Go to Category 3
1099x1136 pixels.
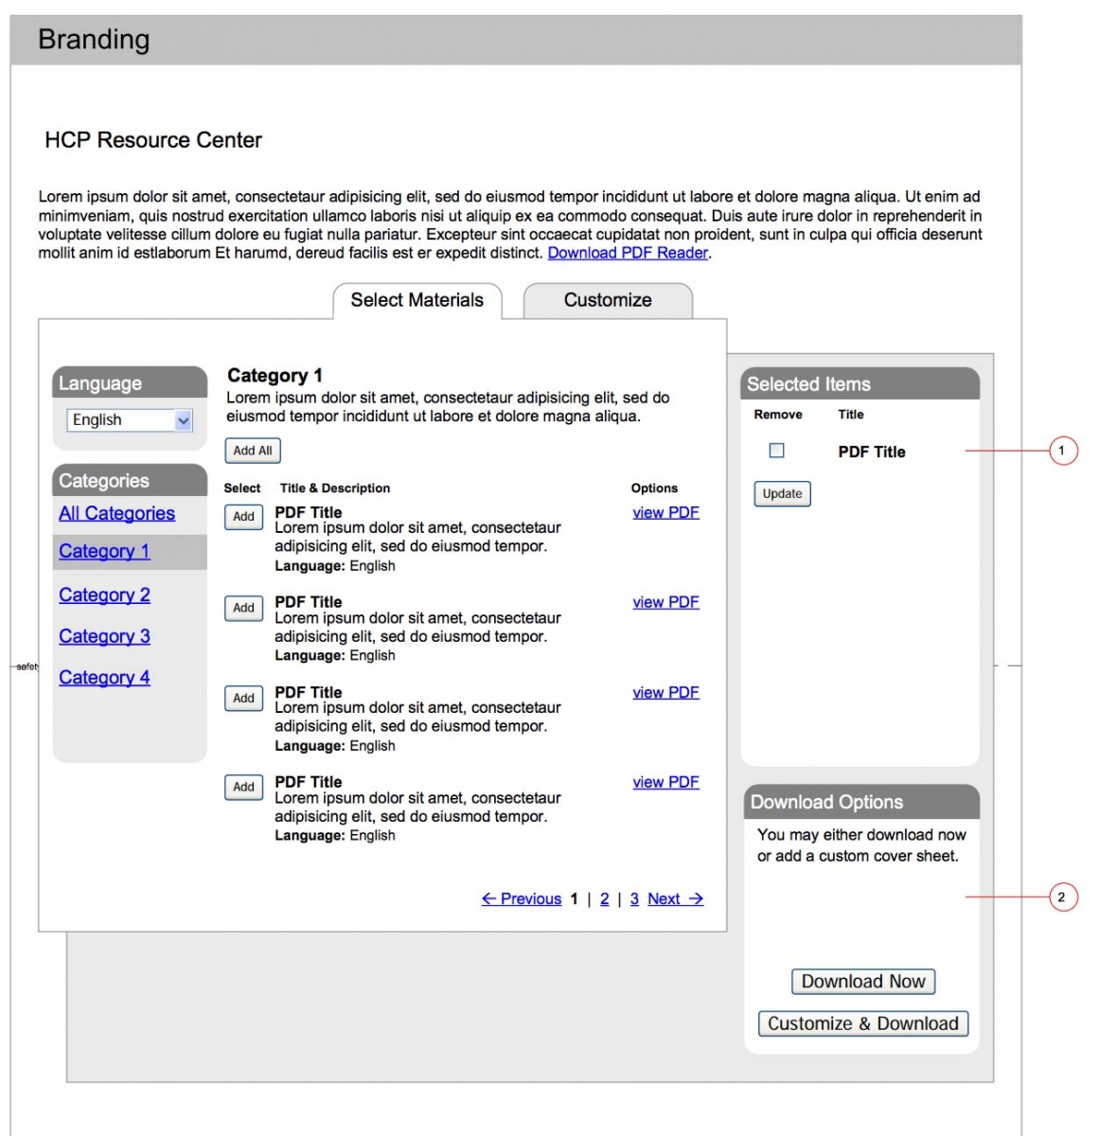coord(104,636)
